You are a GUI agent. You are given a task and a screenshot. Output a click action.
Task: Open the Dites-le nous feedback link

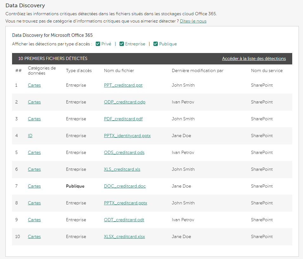(193, 21)
